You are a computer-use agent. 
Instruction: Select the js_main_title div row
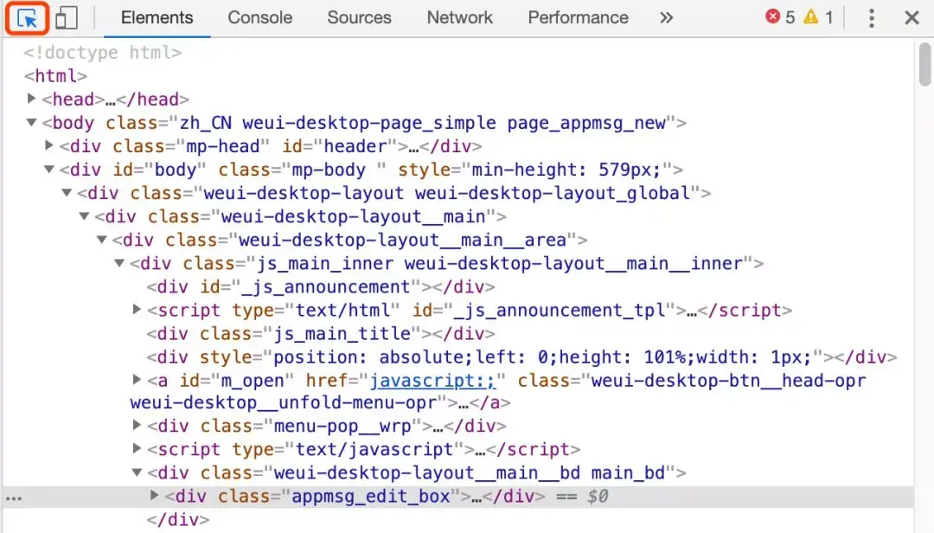pos(321,333)
